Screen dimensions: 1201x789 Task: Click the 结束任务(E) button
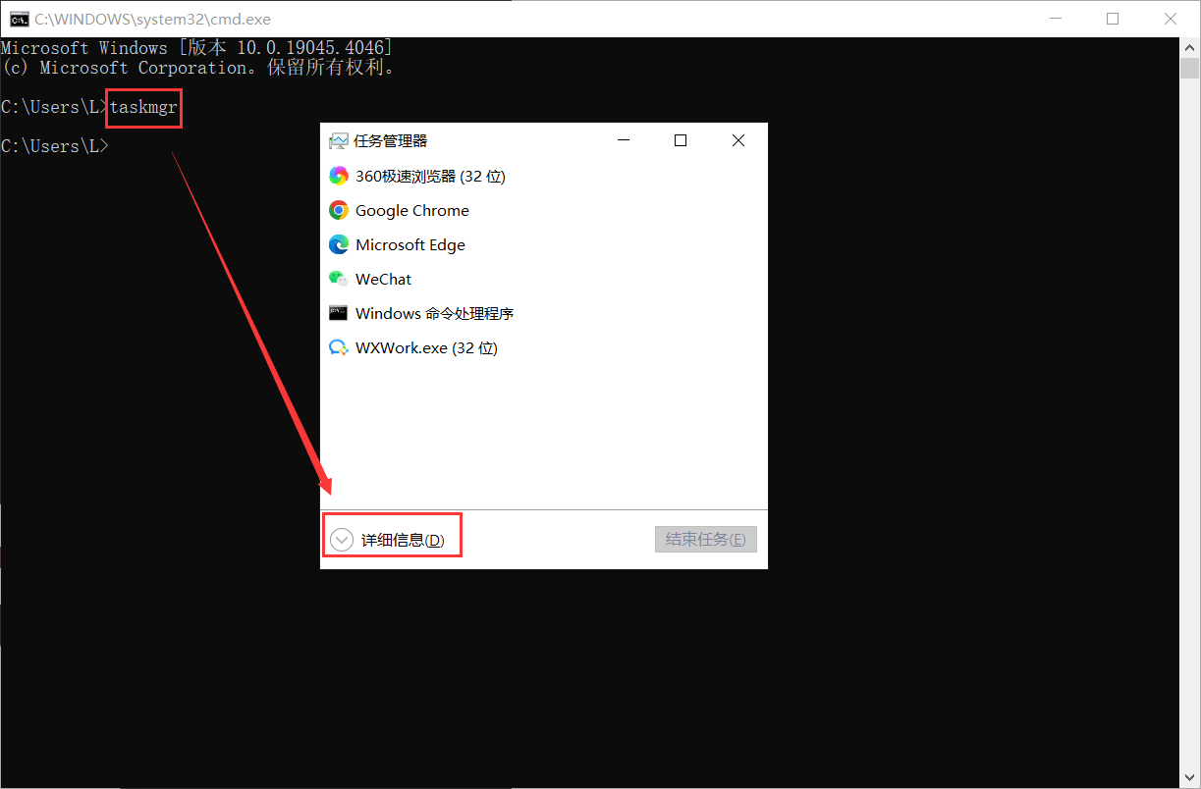point(706,539)
